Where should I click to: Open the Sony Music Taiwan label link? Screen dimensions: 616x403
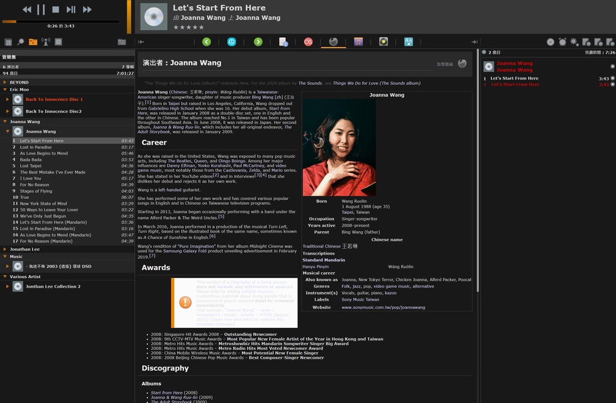pyautogui.click(x=360, y=300)
